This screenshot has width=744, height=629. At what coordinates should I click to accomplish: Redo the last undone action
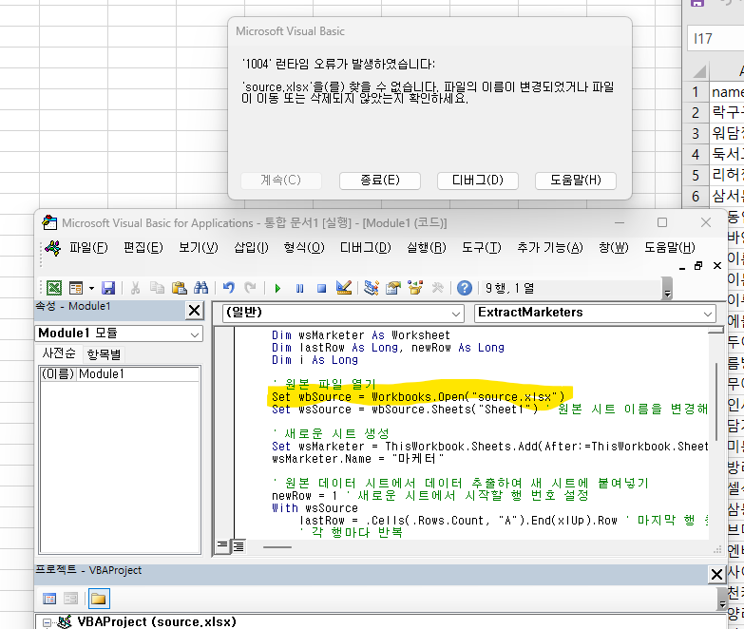coord(250,288)
